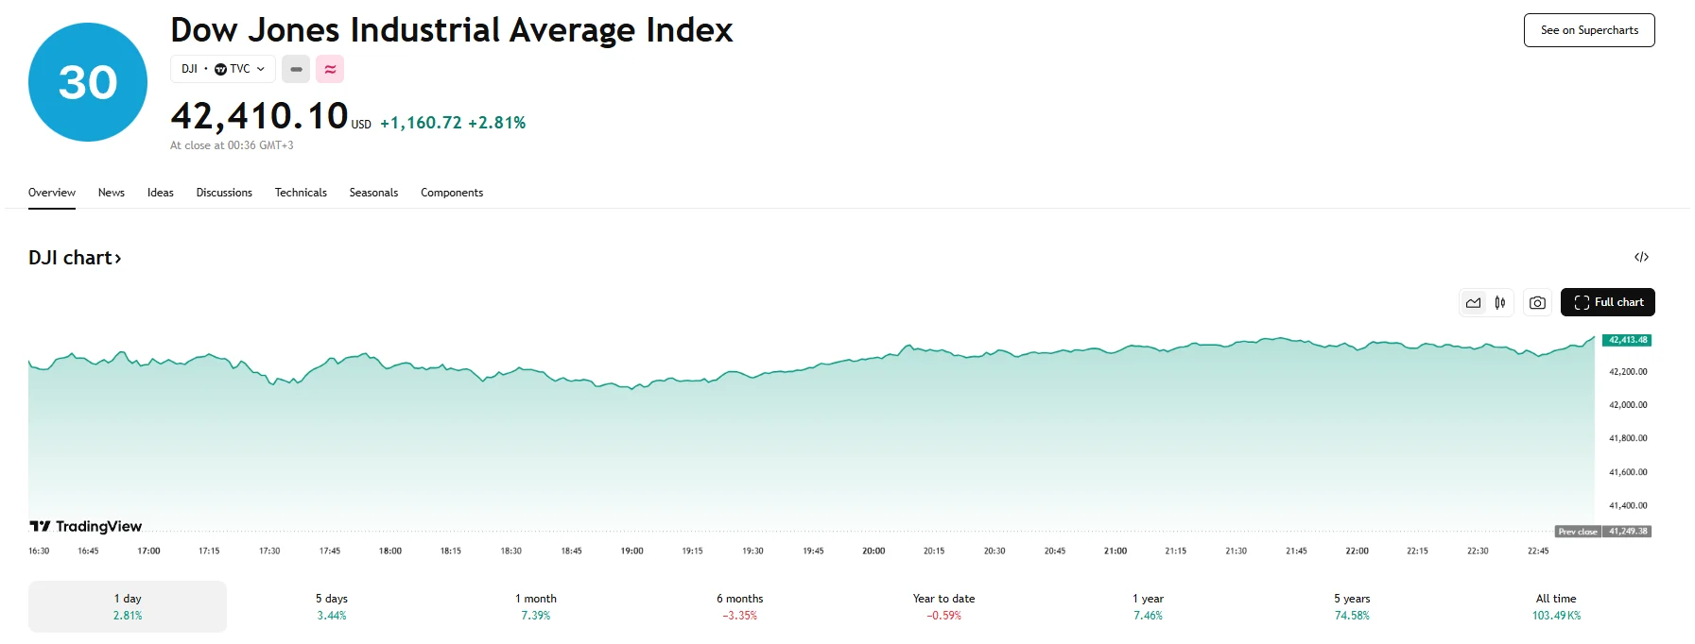The width and height of the screenshot is (1695, 644).
Task: Select the area chart style icon
Action: [1473, 302]
